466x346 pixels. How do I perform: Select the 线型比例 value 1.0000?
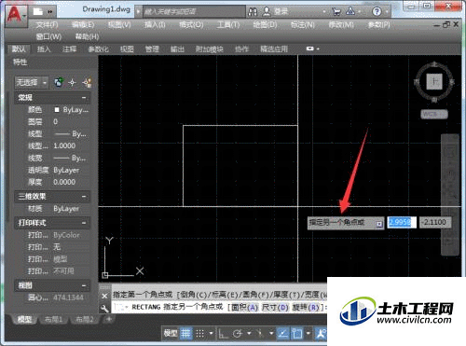(64, 145)
